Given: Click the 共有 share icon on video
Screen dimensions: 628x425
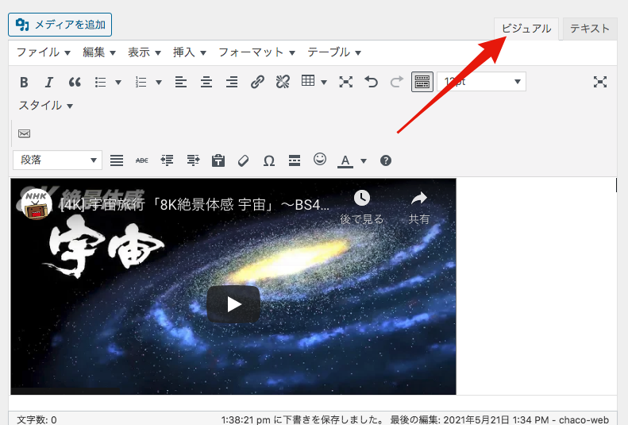Looking at the screenshot, I should click(x=419, y=198).
